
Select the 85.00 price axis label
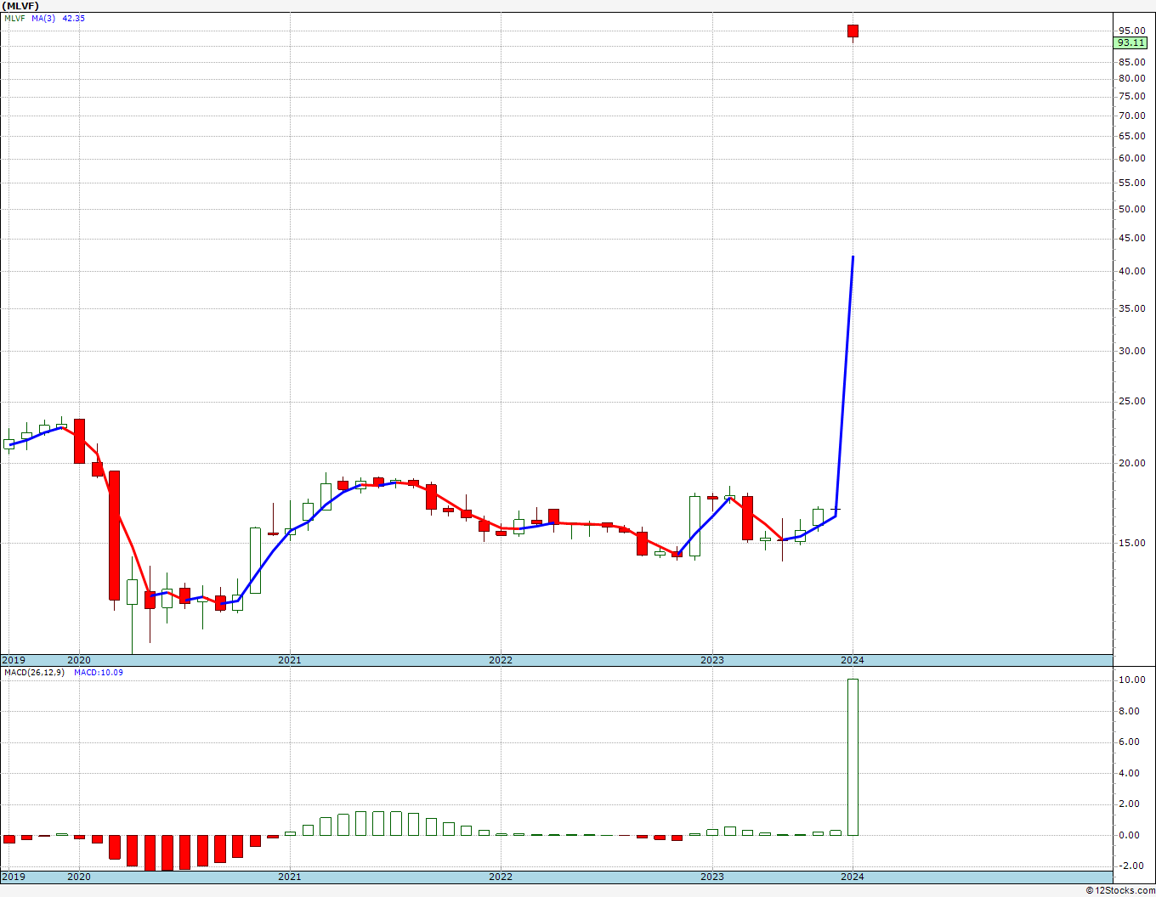coord(1131,62)
